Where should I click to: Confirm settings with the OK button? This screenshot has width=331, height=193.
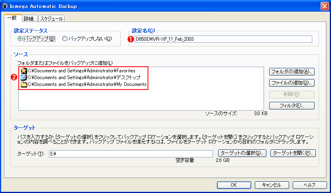234,185
